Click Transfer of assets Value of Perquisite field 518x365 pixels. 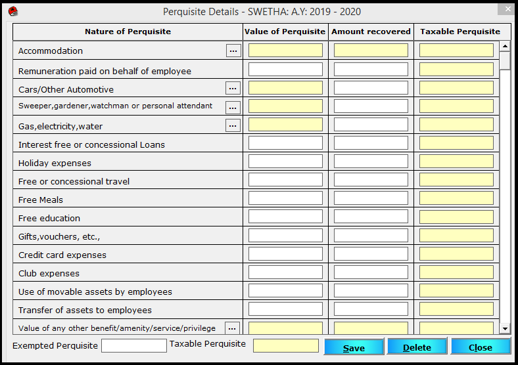(x=285, y=309)
